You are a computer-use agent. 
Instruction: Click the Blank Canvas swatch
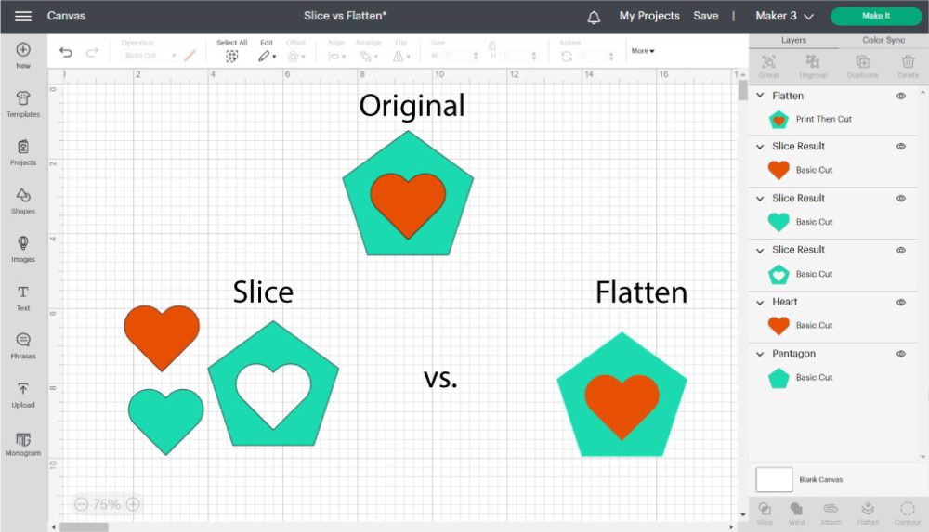(774, 479)
